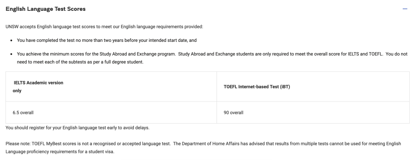Click the 'Study Abroad and Exchange program' text
The image size is (419, 160).
pos(137,54)
